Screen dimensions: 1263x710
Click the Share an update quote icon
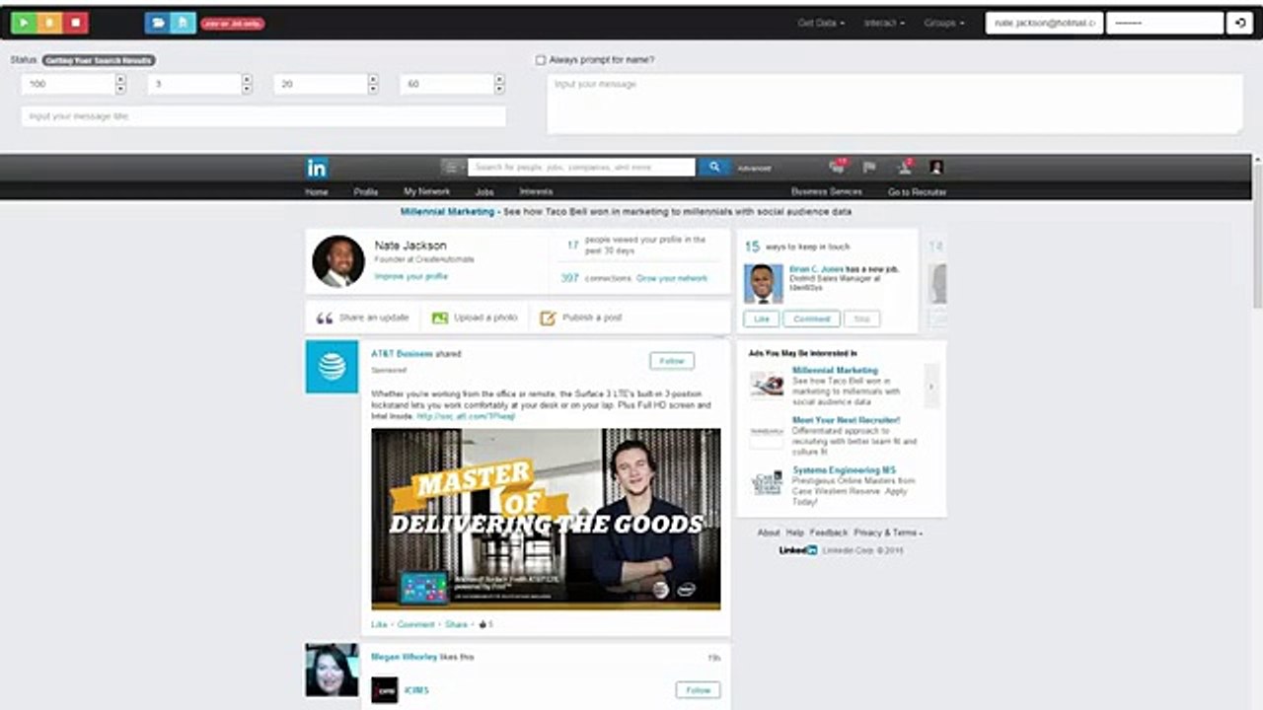pos(324,319)
